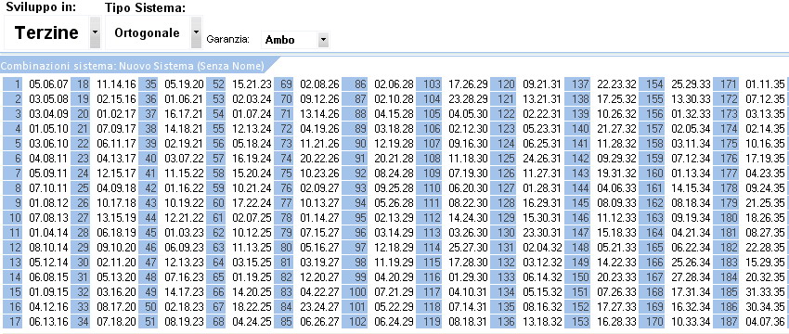Expand the Ortogonale system type dropdown
This screenshot has width=789, height=334.
(196, 32)
